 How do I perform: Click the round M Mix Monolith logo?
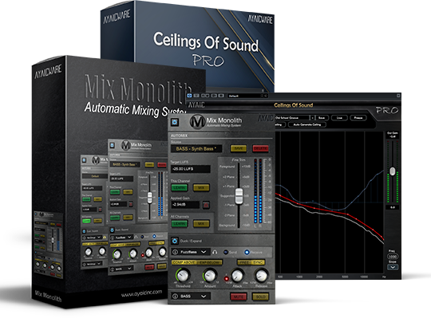tap(198, 122)
